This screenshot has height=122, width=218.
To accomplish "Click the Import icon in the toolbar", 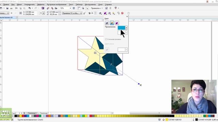I will coord(48,8).
